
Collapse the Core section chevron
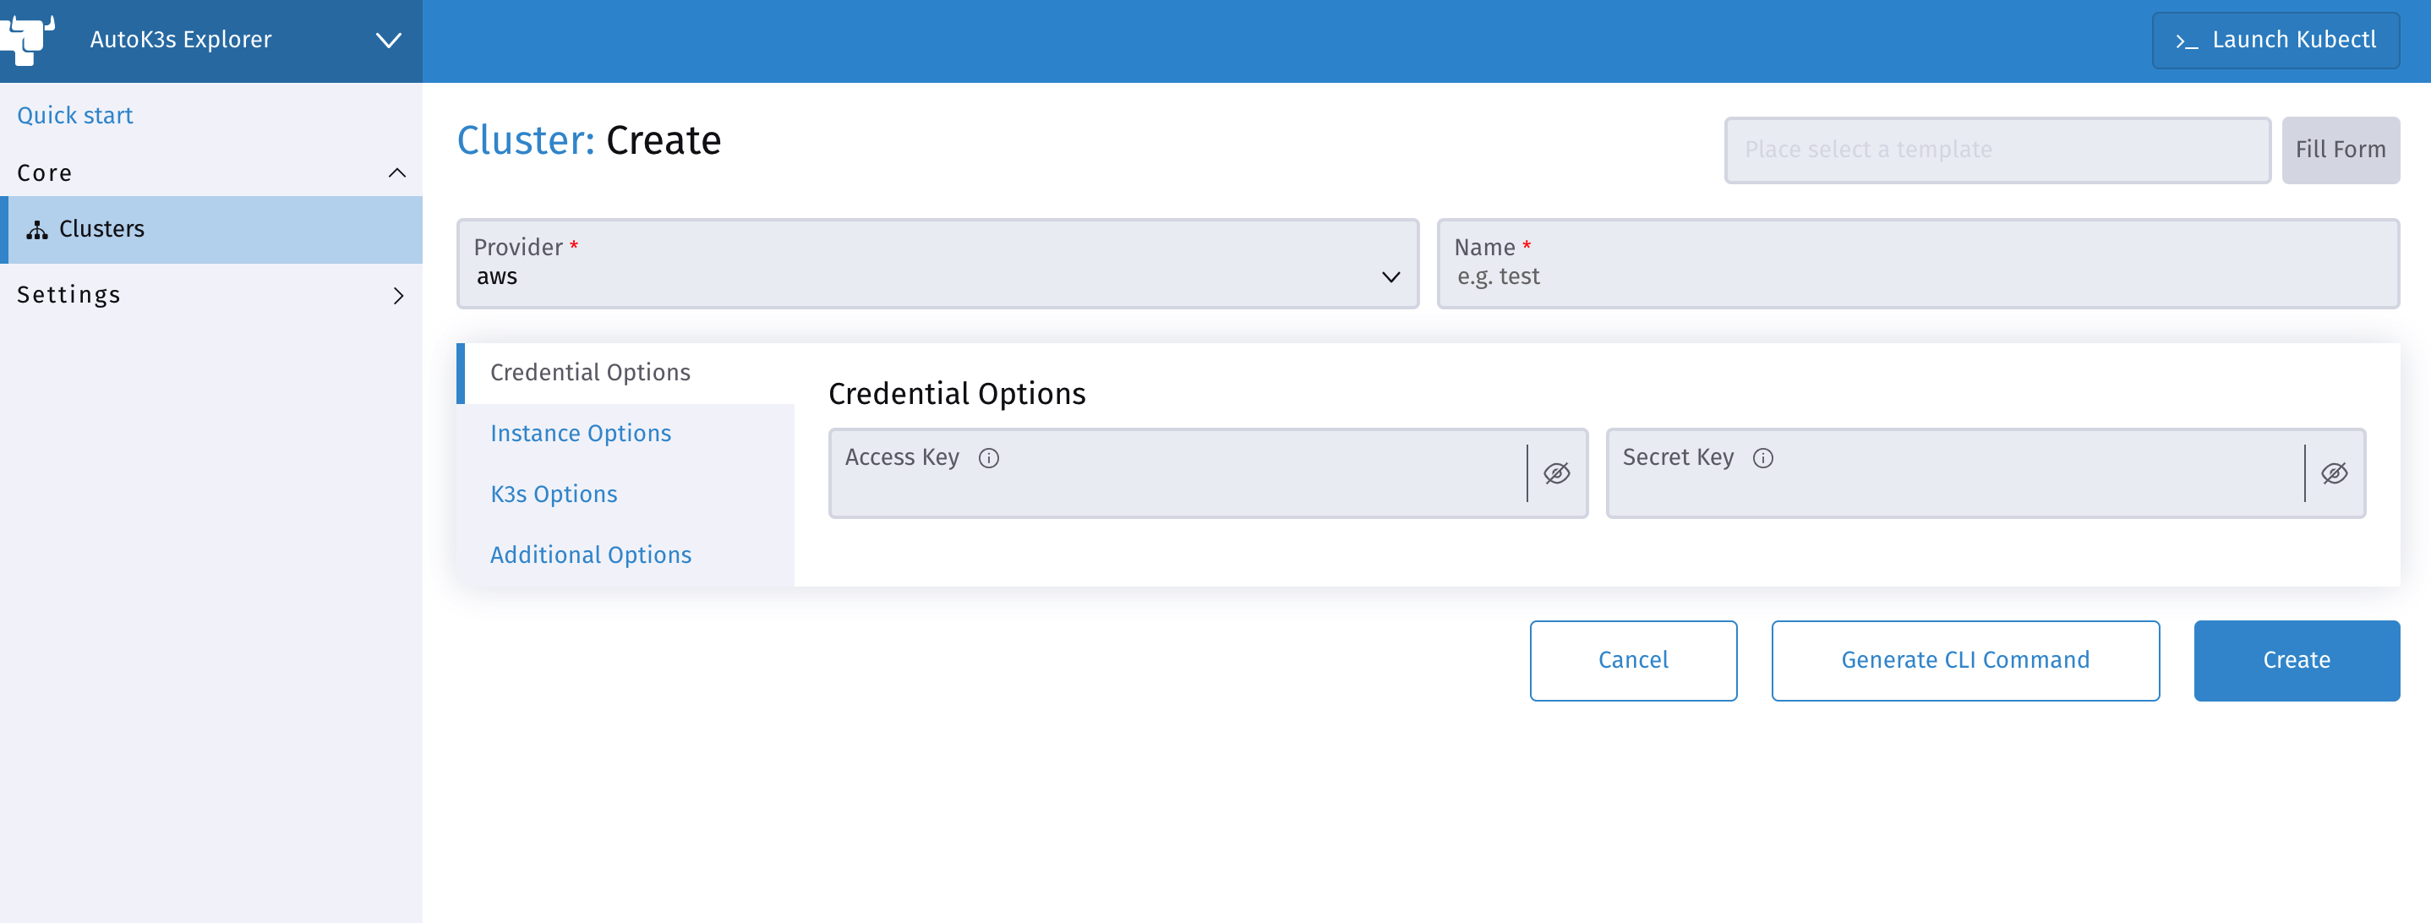pyautogui.click(x=397, y=172)
